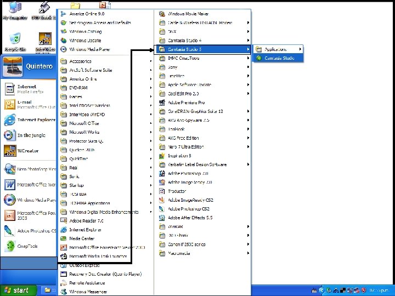Open Recovery Disc Creator icon
Screen dimensions: 395x296
pyautogui.click(x=64, y=274)
